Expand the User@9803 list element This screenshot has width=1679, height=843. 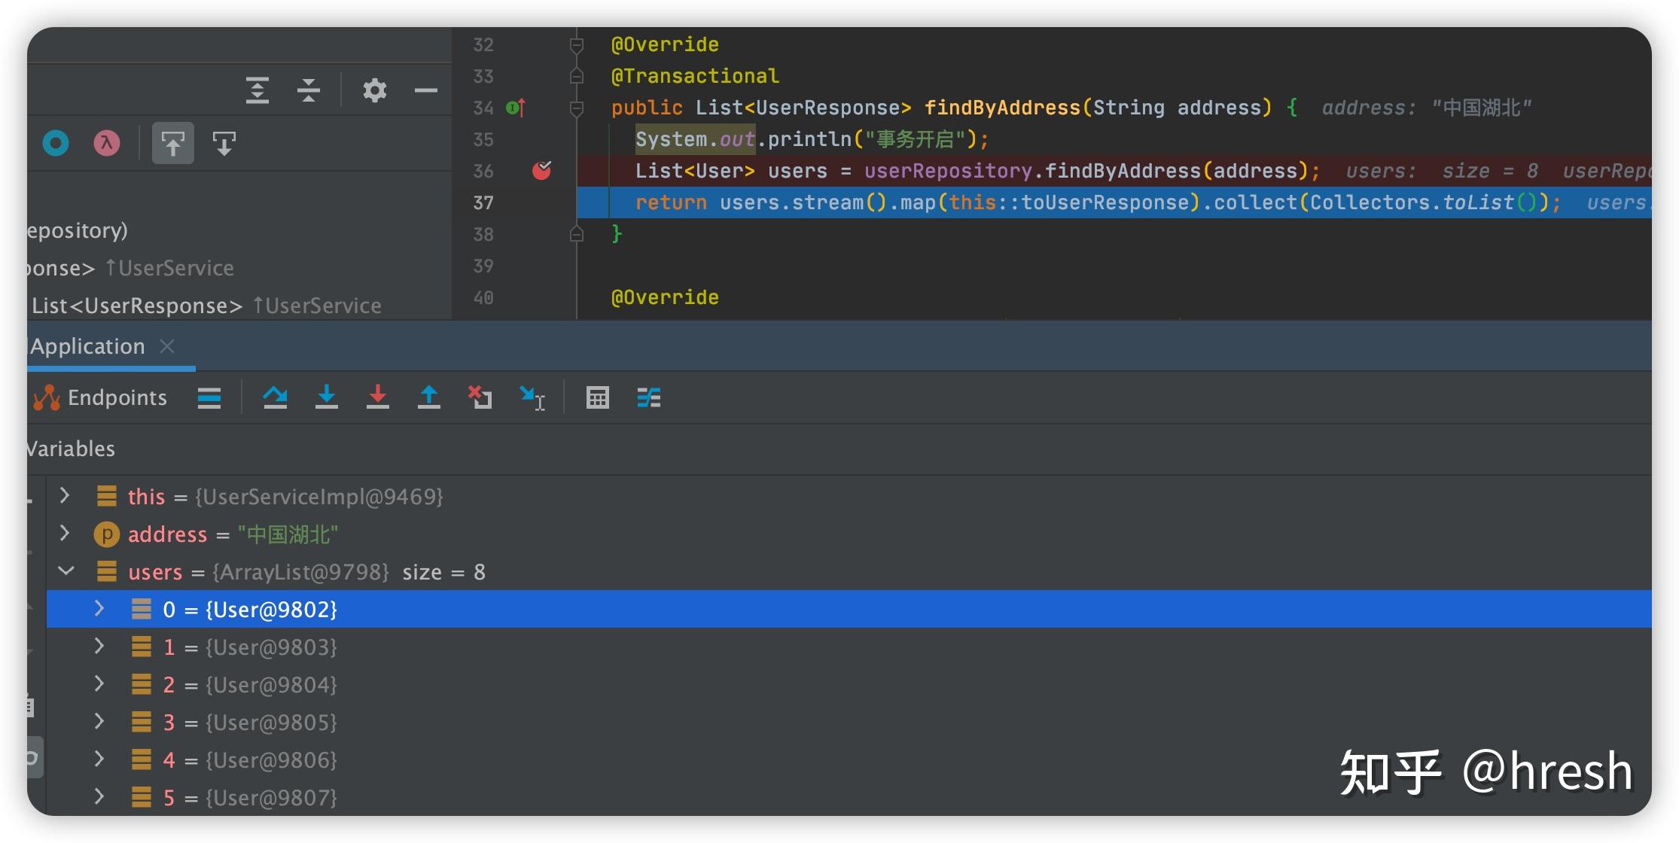[x=99, y=647]
